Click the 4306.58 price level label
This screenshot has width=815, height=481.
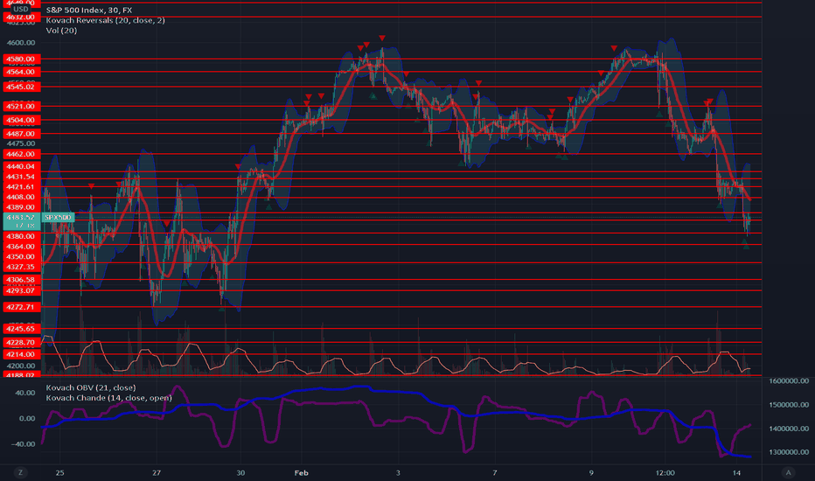pyautogui.click(x=21, y=280)
